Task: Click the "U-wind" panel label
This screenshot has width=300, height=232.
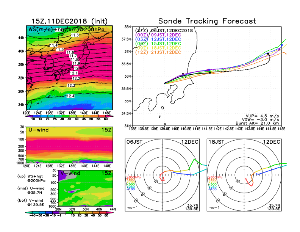Action: 39,130
